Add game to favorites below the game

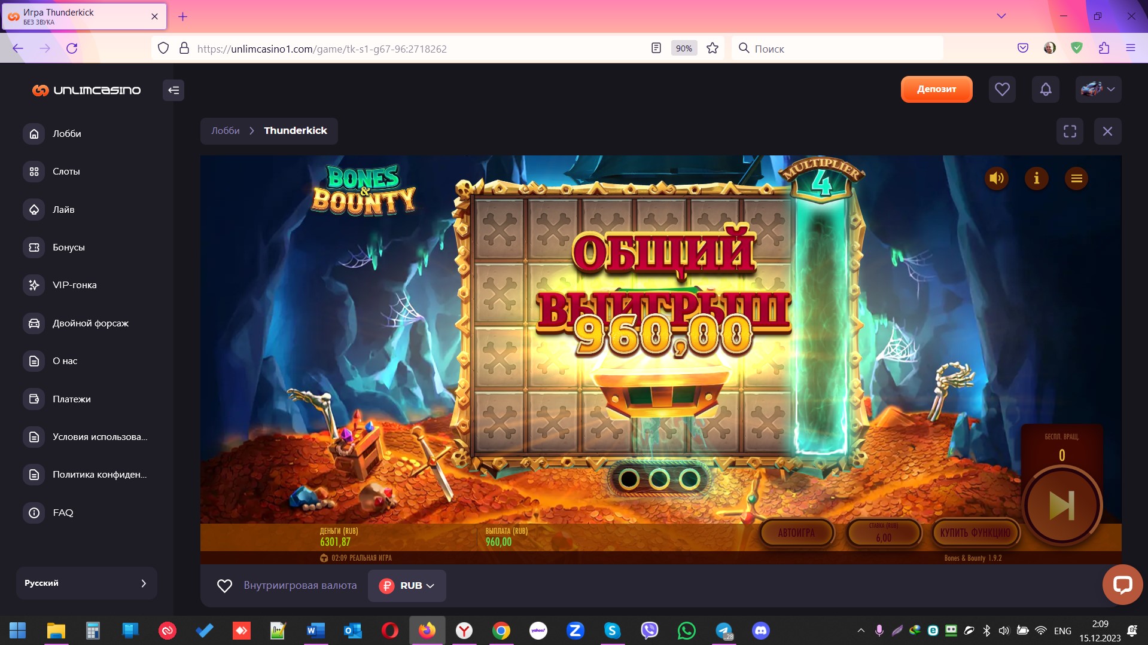[224, 586]
